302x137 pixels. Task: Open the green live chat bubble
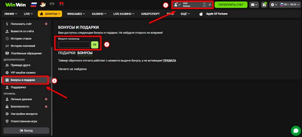coord(296,131)
